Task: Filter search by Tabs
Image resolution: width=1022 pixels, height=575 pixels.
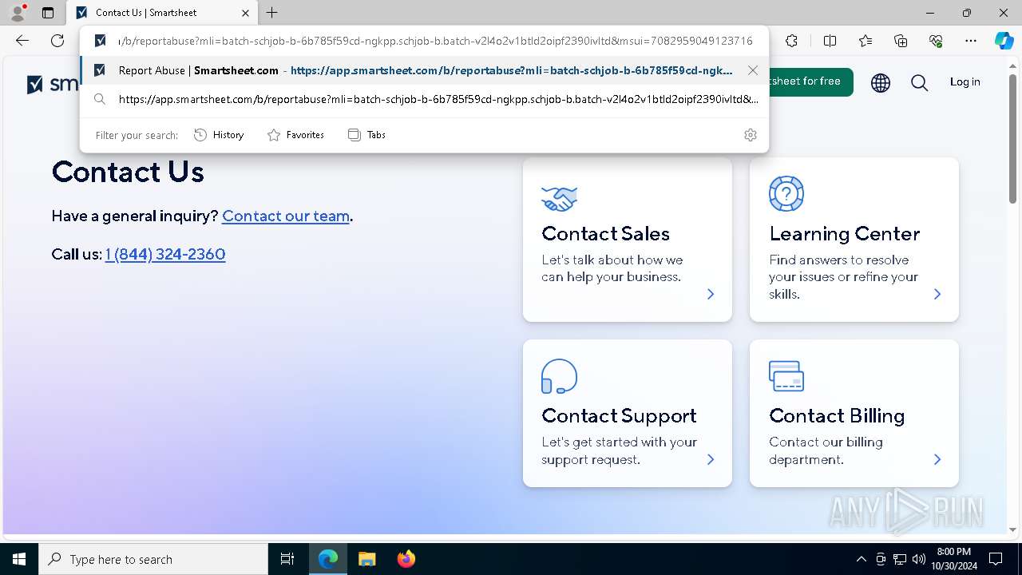Action: (366, 135)
